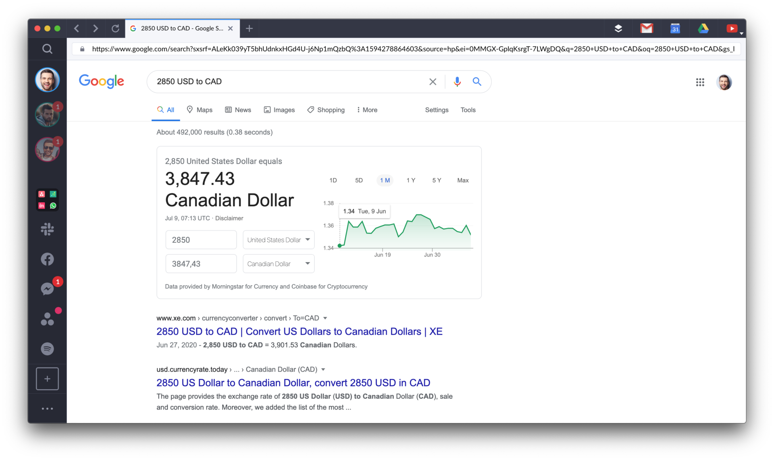Click the Gmail icon in toolbar
774x460 pixels.
point(647,28)
